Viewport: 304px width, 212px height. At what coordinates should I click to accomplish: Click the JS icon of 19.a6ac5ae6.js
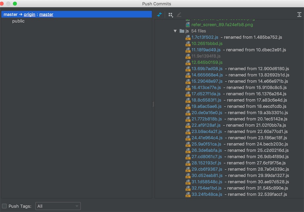click(188, 106)
